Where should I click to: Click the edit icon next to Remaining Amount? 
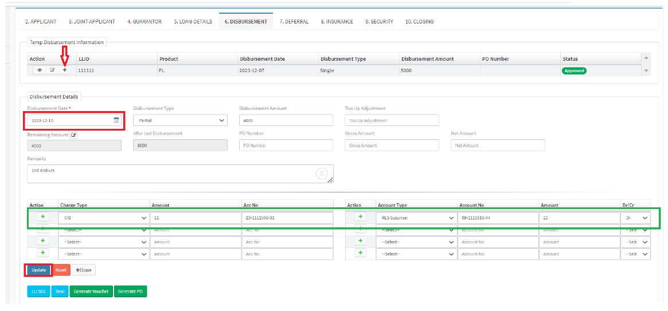pyautogui.click(x=73, y=135)
